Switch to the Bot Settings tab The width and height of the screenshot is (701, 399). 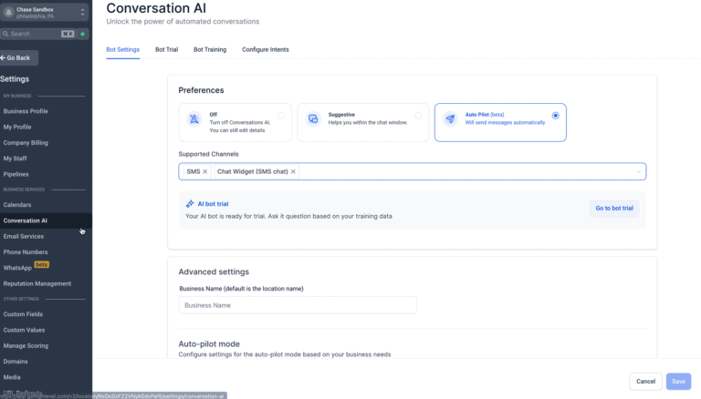point(123,49)
